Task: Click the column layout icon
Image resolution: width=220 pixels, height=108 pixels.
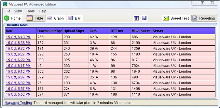Action: coord(136,18)
